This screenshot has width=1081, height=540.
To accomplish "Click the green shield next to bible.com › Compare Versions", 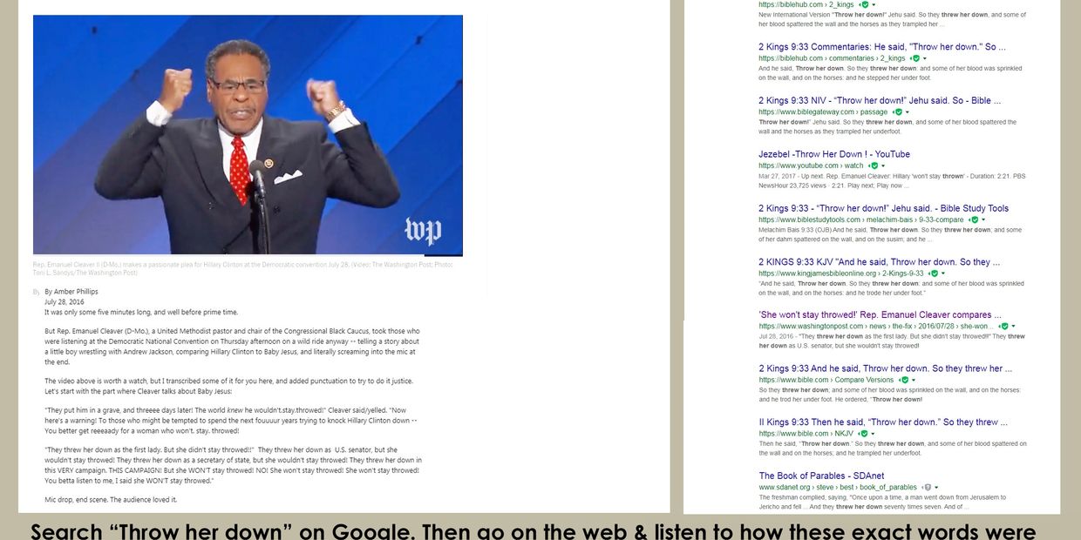I will tap(905, 380).
